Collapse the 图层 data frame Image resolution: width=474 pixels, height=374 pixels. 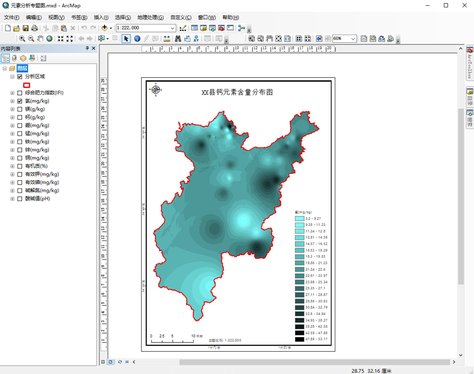tap(4, 68)
